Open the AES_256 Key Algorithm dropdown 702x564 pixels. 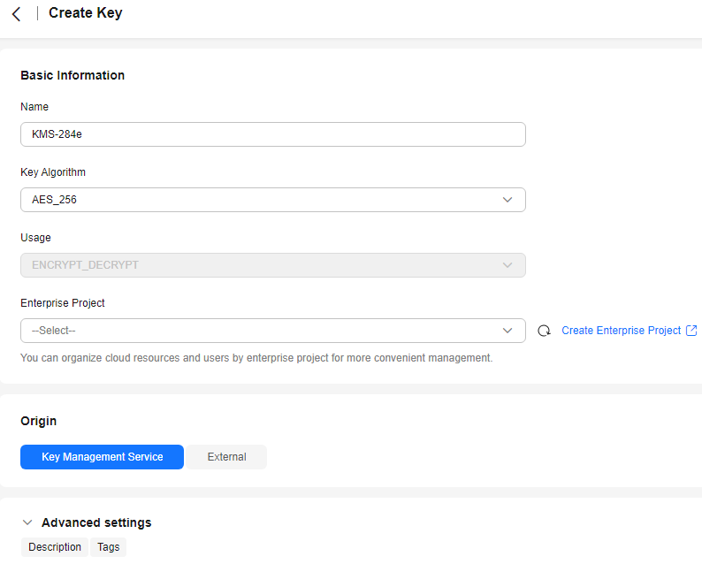265,200
